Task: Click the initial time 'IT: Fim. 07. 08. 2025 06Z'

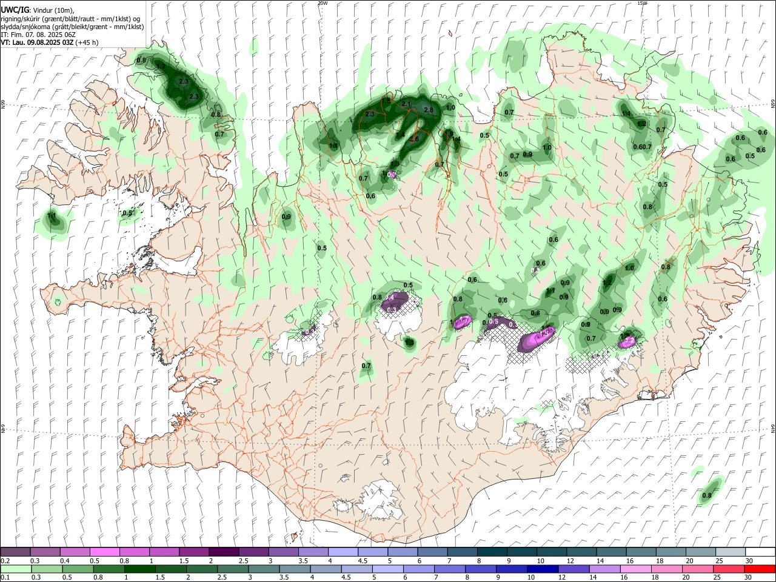Action: pyautogui.click(x=38, y=35)
